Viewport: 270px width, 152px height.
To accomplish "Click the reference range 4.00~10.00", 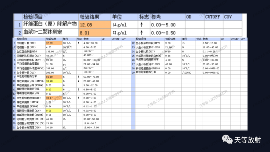I will point(90,43).
